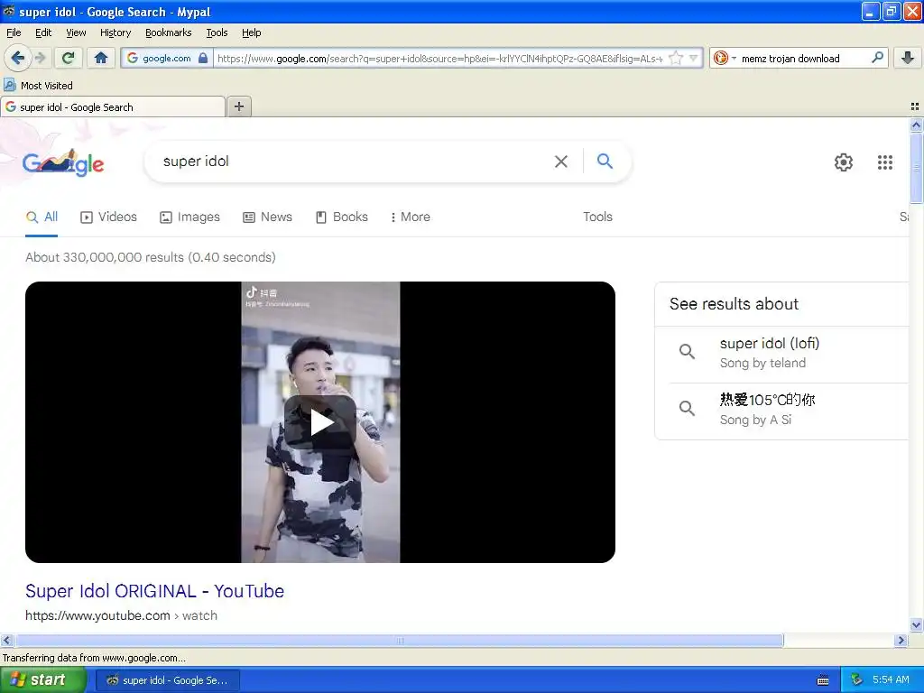Image resolution: width=924 pixels, height=693 pixels.
Task: Open the Most Visited bookmarks folder
Action: [x=38, y=86]
